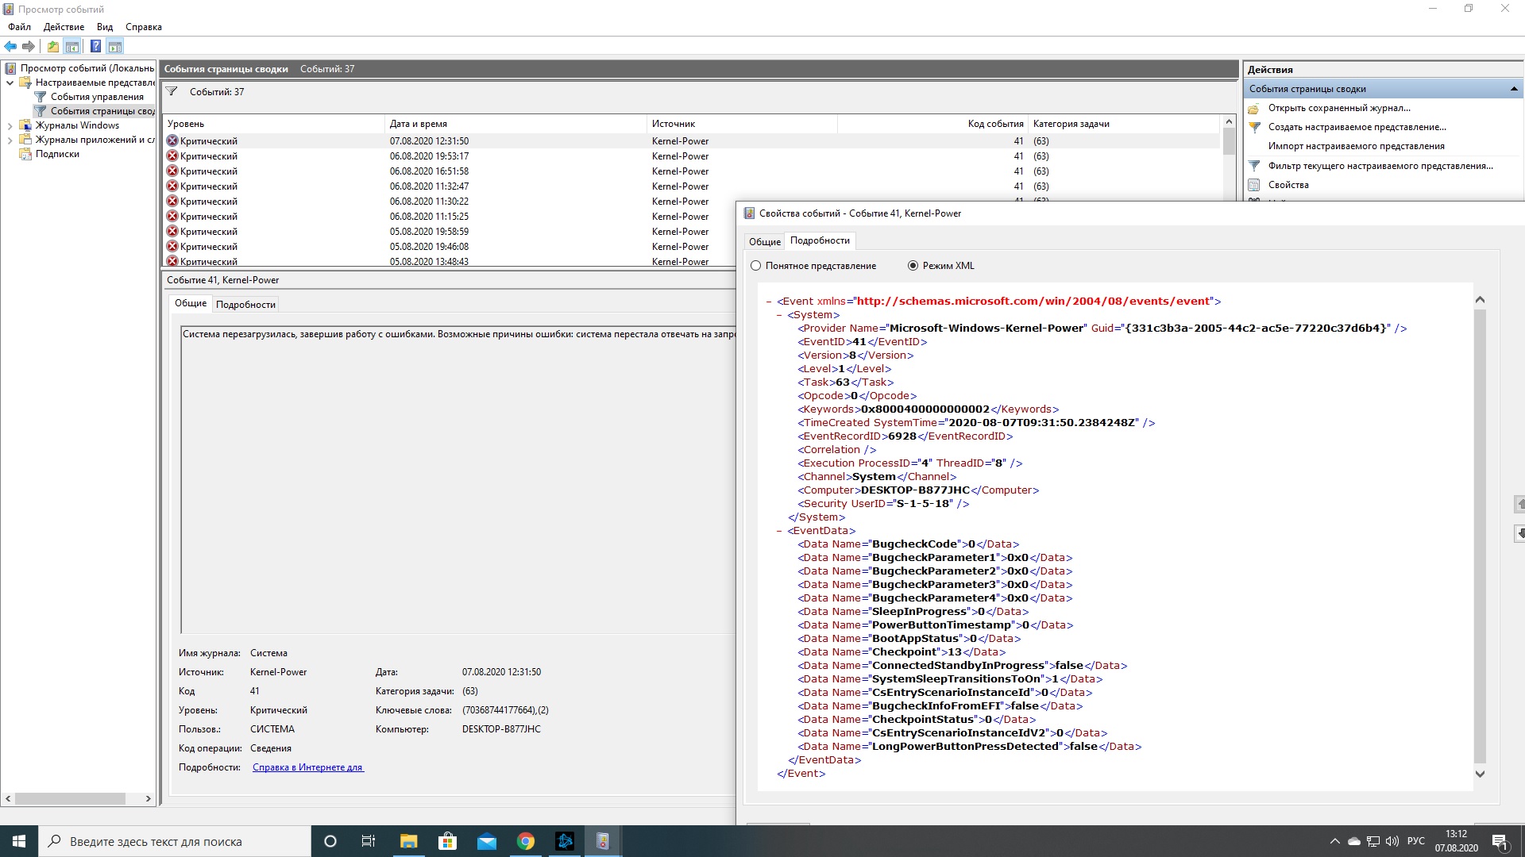Screen dimensions: 1525x857
Task: Click the critical error icon of 06.08.2020 19:53:17 event
Action: pos(172,156)
